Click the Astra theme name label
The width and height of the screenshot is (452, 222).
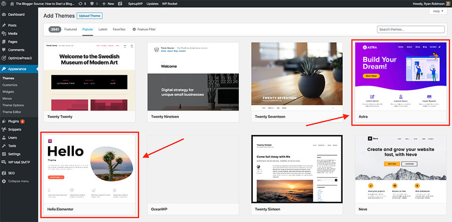tap(363, 117)
